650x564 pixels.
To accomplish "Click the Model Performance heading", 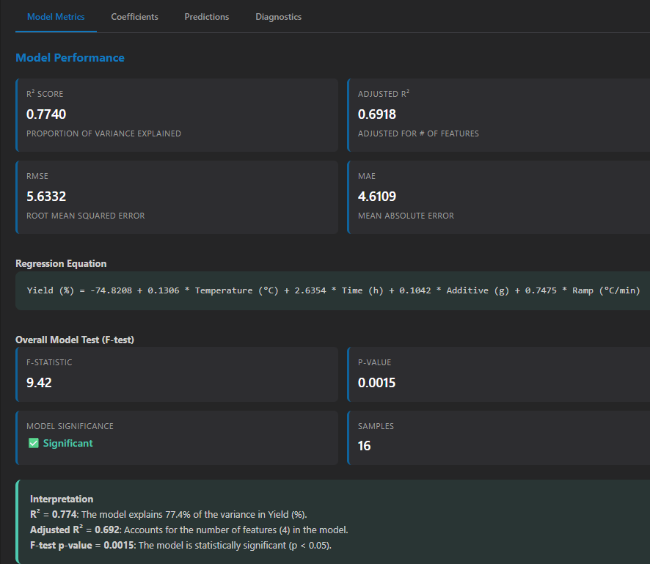I will click(x=70, y=58).
